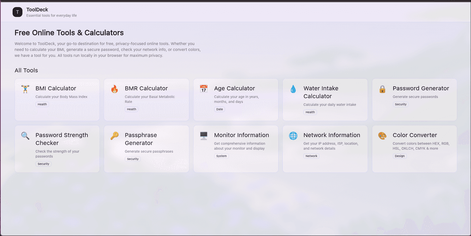This screenshot has width=471, height=236.
Task: Open the Water Intake Calculator card
Action: click(x=325, y=99)
